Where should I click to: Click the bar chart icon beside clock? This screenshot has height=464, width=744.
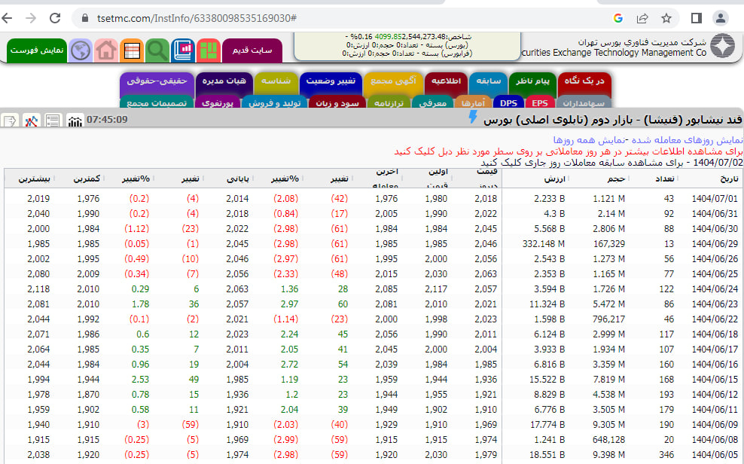point(75,121)
